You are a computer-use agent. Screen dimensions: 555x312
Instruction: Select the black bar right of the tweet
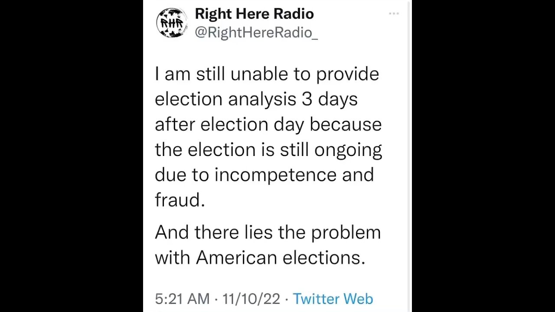point(483,156)
